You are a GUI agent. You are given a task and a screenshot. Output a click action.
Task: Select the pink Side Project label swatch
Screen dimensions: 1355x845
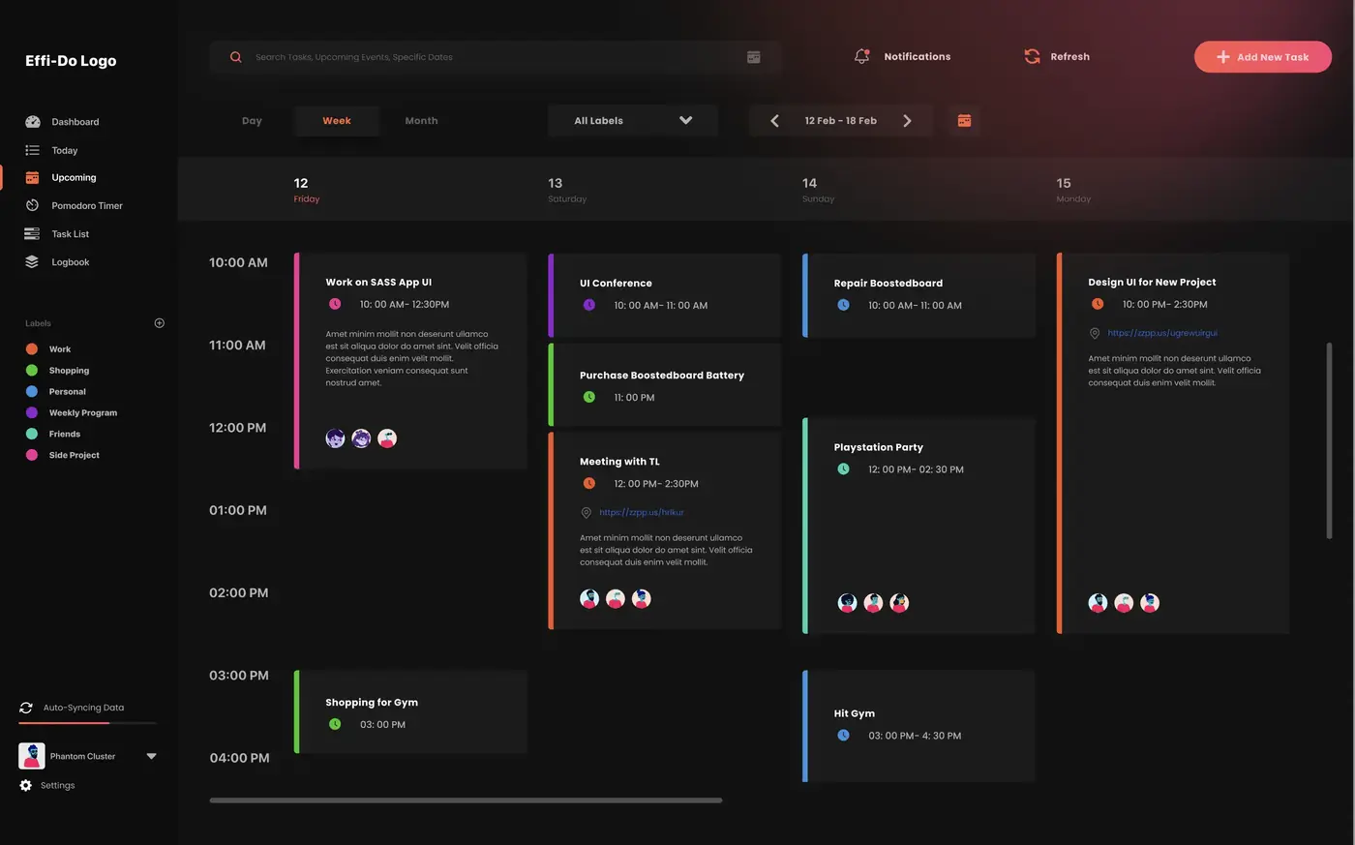[x=32, y=455]
